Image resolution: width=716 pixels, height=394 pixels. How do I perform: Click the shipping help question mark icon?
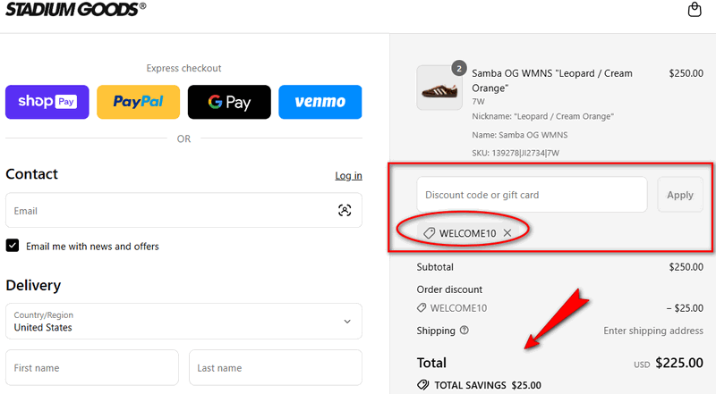[464, 331]
